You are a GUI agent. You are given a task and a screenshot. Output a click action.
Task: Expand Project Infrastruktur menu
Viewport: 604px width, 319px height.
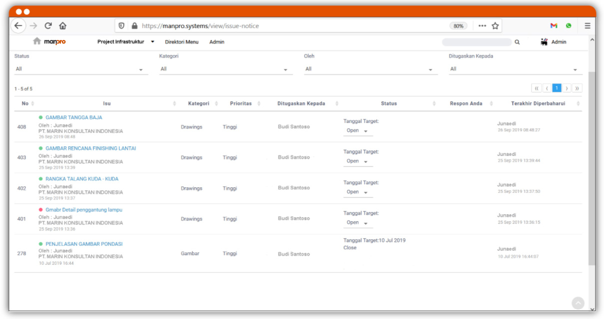point(125,42)
